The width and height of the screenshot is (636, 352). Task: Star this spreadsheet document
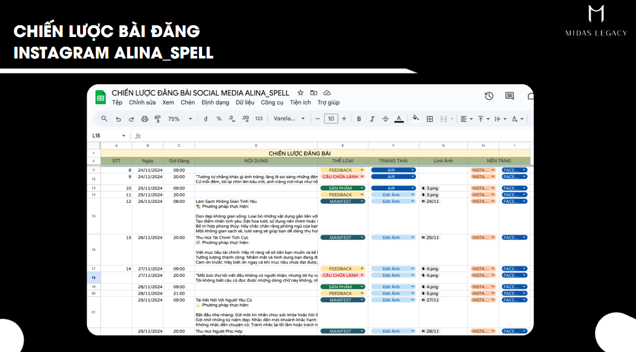(x=301, y=93)
